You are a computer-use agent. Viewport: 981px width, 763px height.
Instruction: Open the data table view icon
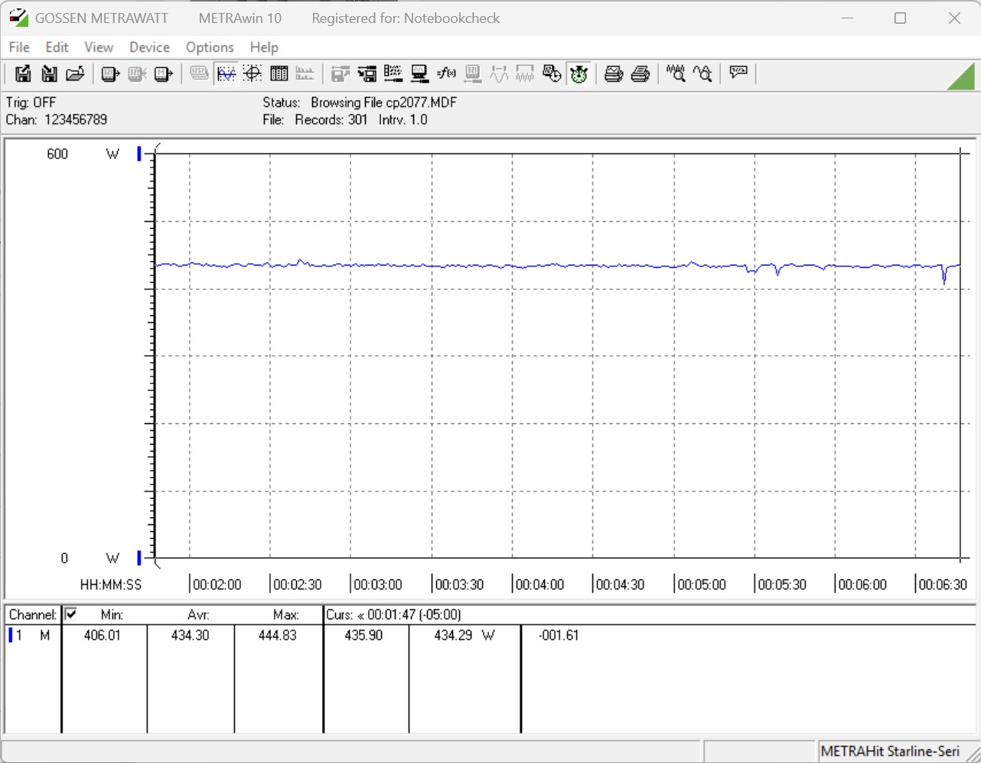coord(279,73)
